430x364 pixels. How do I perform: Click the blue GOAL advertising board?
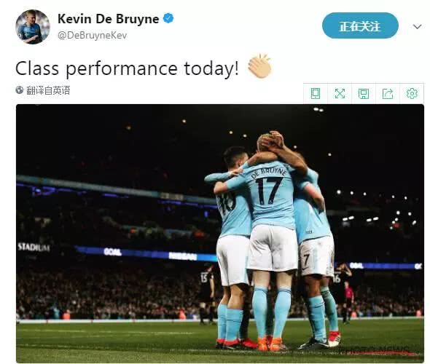tap(112, 252)
